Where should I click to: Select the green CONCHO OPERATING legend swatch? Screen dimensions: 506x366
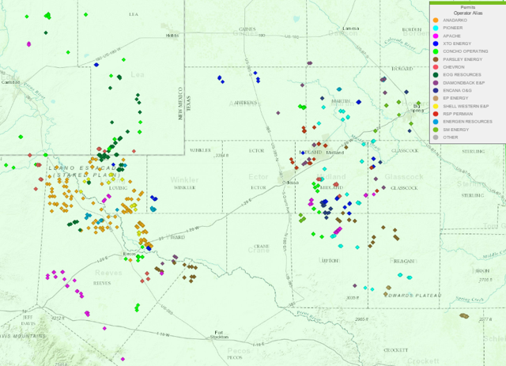click(x=436, y=51)
